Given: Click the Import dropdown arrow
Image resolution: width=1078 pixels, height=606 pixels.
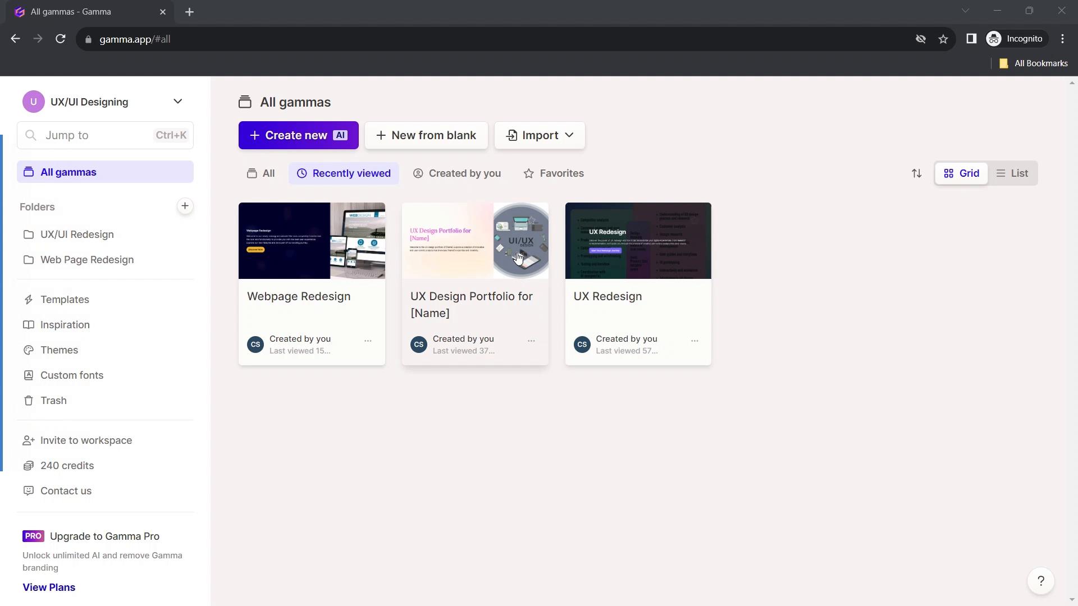Looking at the screenshot, I should [569, 135].
